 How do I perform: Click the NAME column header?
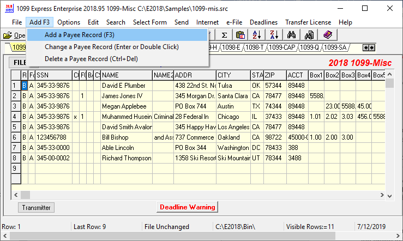tap(127, 75)
